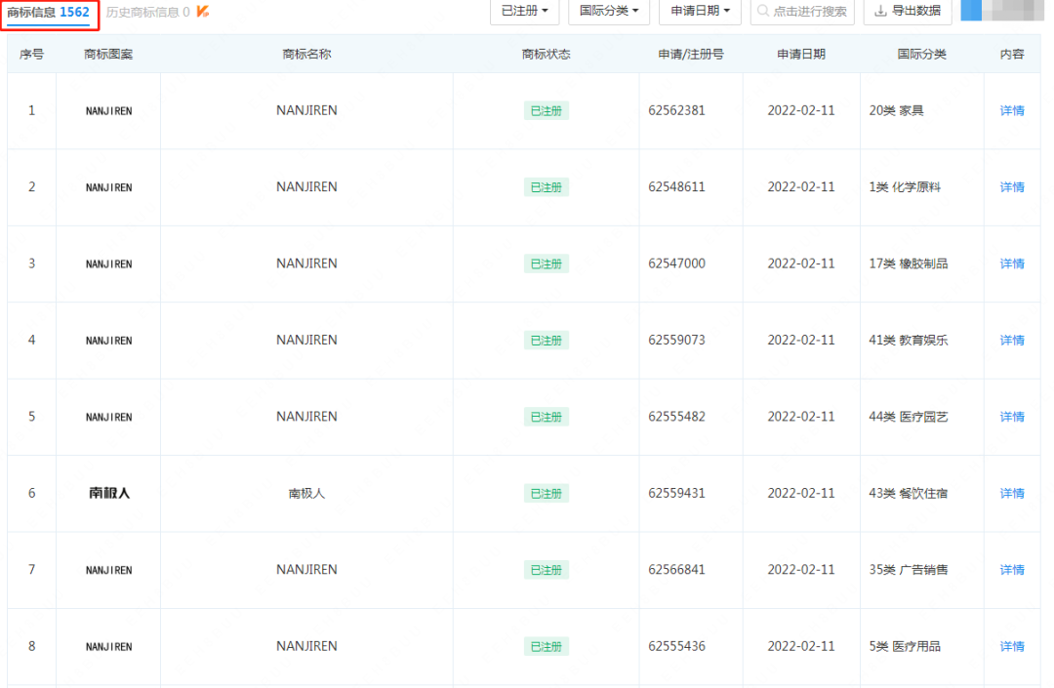Click the 商标状态 column header
The image size is (1054, 688).
click(546, 55)
